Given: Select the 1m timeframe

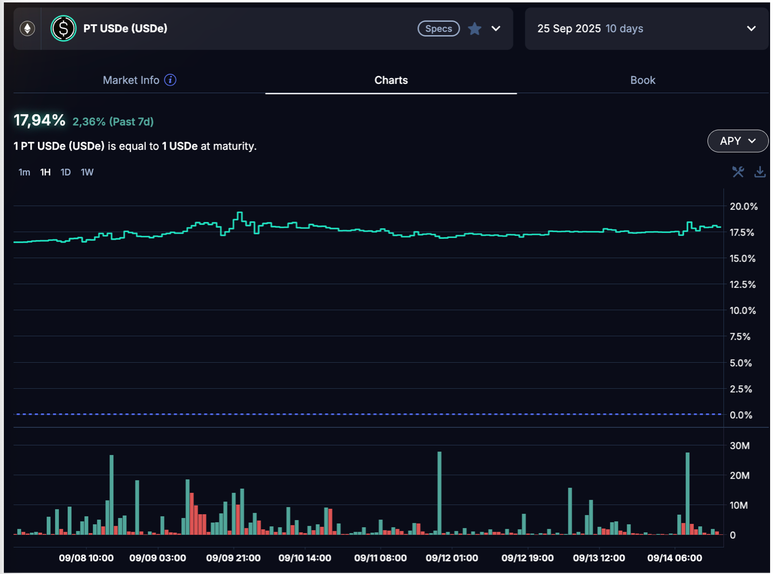Looking at the screenshot, I should [24, 172].
